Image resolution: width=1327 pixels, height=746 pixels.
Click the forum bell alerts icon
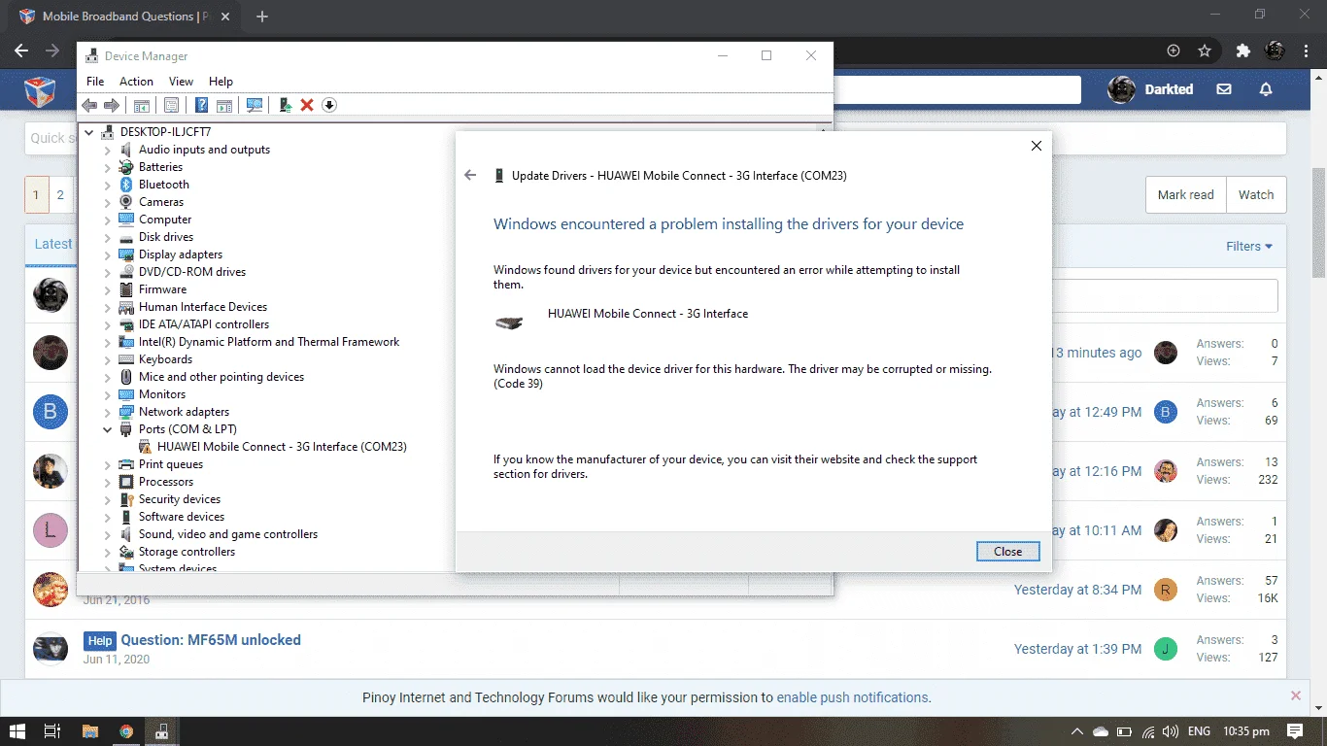coord(1266,89)
